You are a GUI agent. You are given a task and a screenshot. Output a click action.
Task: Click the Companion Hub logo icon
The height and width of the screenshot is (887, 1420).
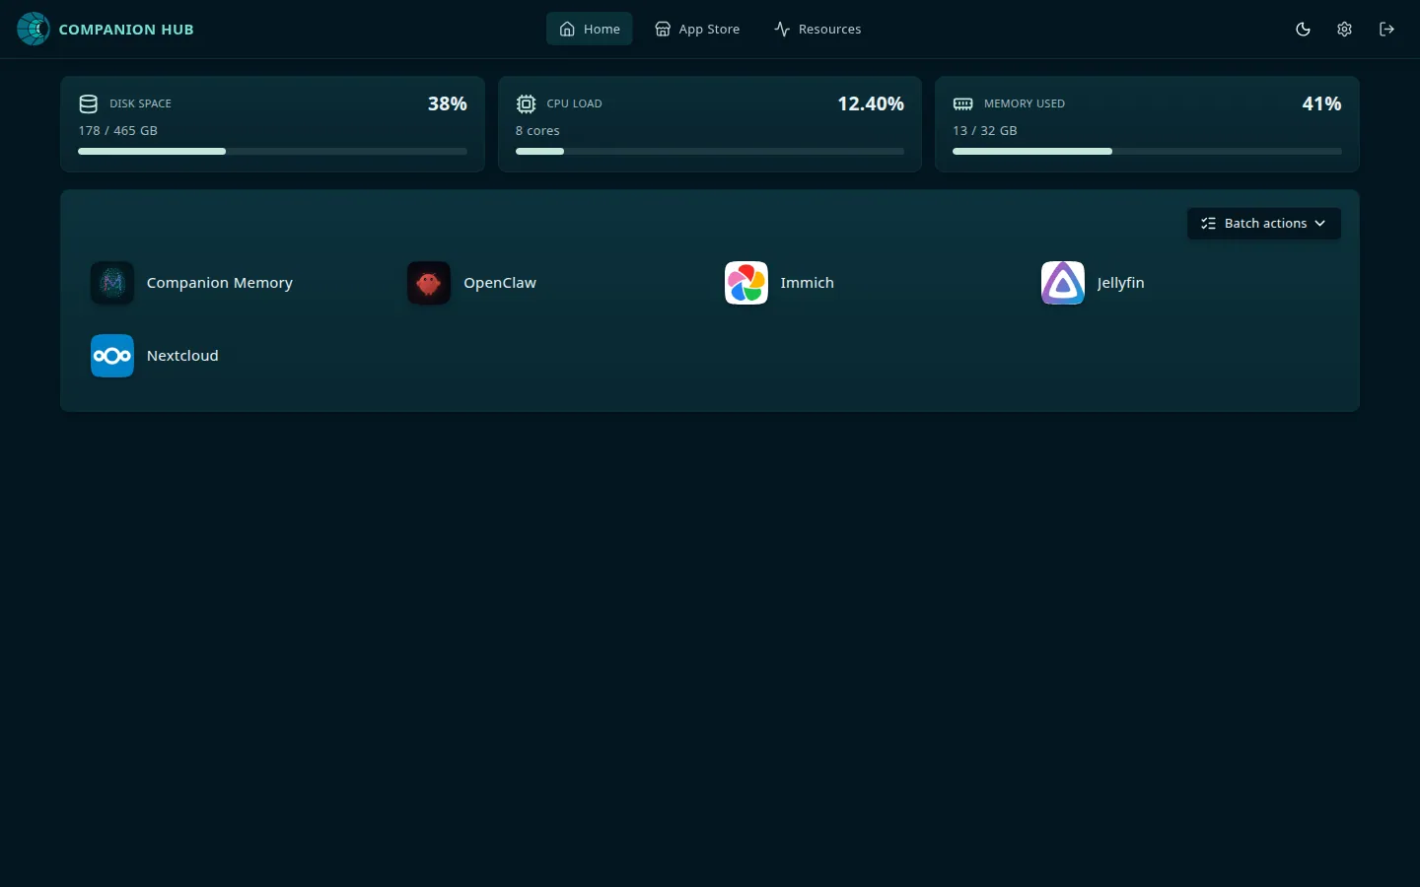[x=34, y=29]
